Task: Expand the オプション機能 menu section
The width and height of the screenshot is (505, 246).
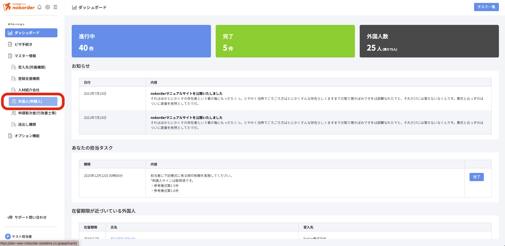Action: click(27, 136)
